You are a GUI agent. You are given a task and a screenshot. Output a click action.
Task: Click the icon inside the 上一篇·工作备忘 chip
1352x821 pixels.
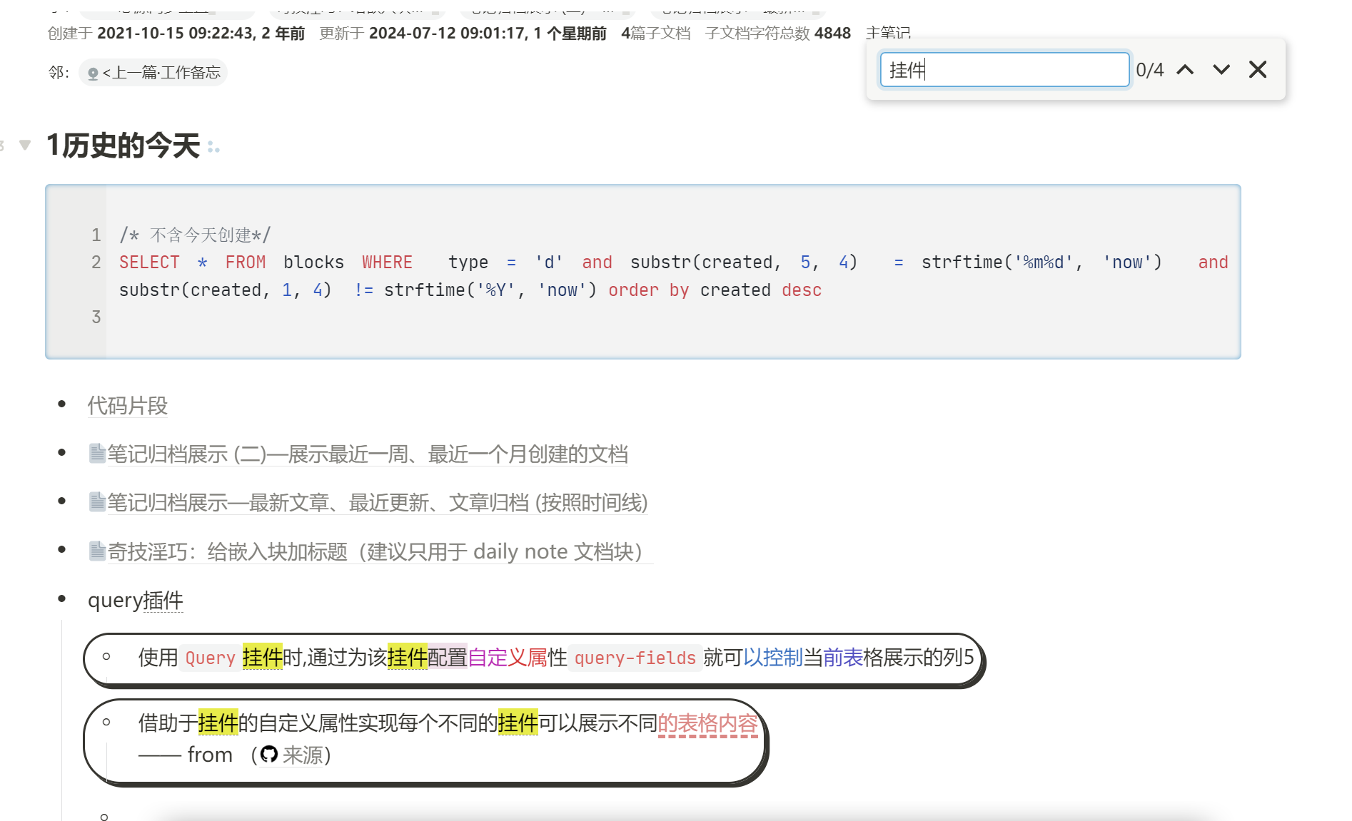tap(93, 73)
